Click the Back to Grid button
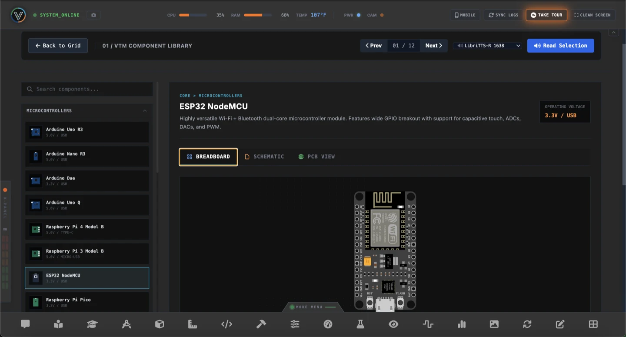Viewport: 626px width, 337px height. coord(58,46)
